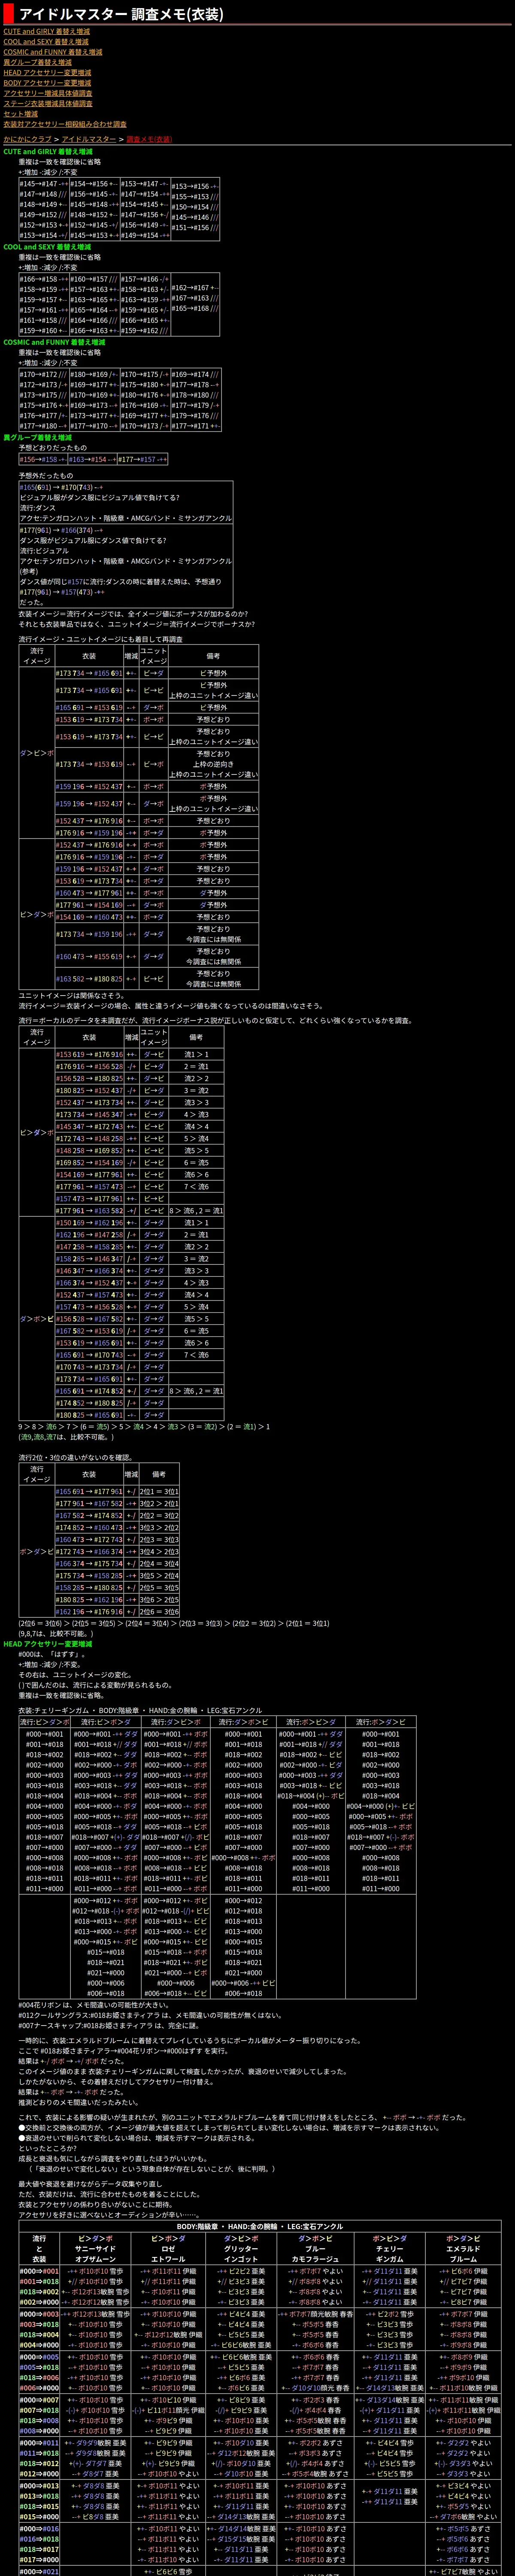Select the '#157→#166' table cell

(145, 279)
